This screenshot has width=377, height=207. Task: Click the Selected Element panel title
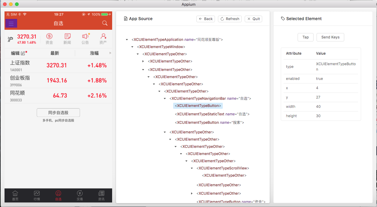(304, 19)
